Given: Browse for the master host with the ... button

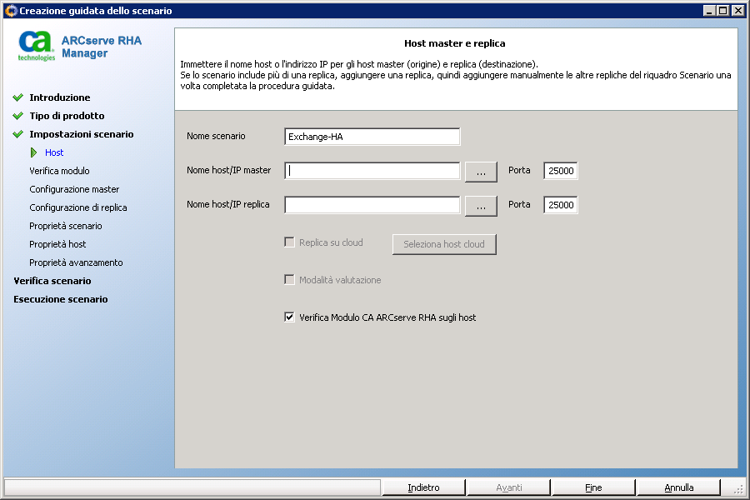Looking at the screenshot, I should coord(481,172).
